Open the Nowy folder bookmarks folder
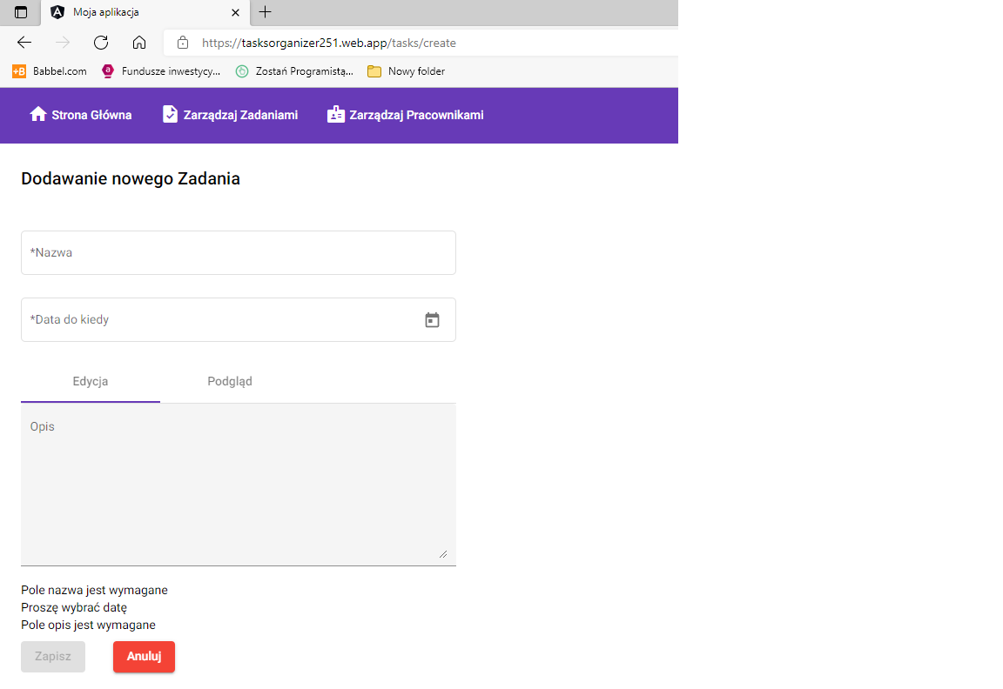 tap(407, 71)
